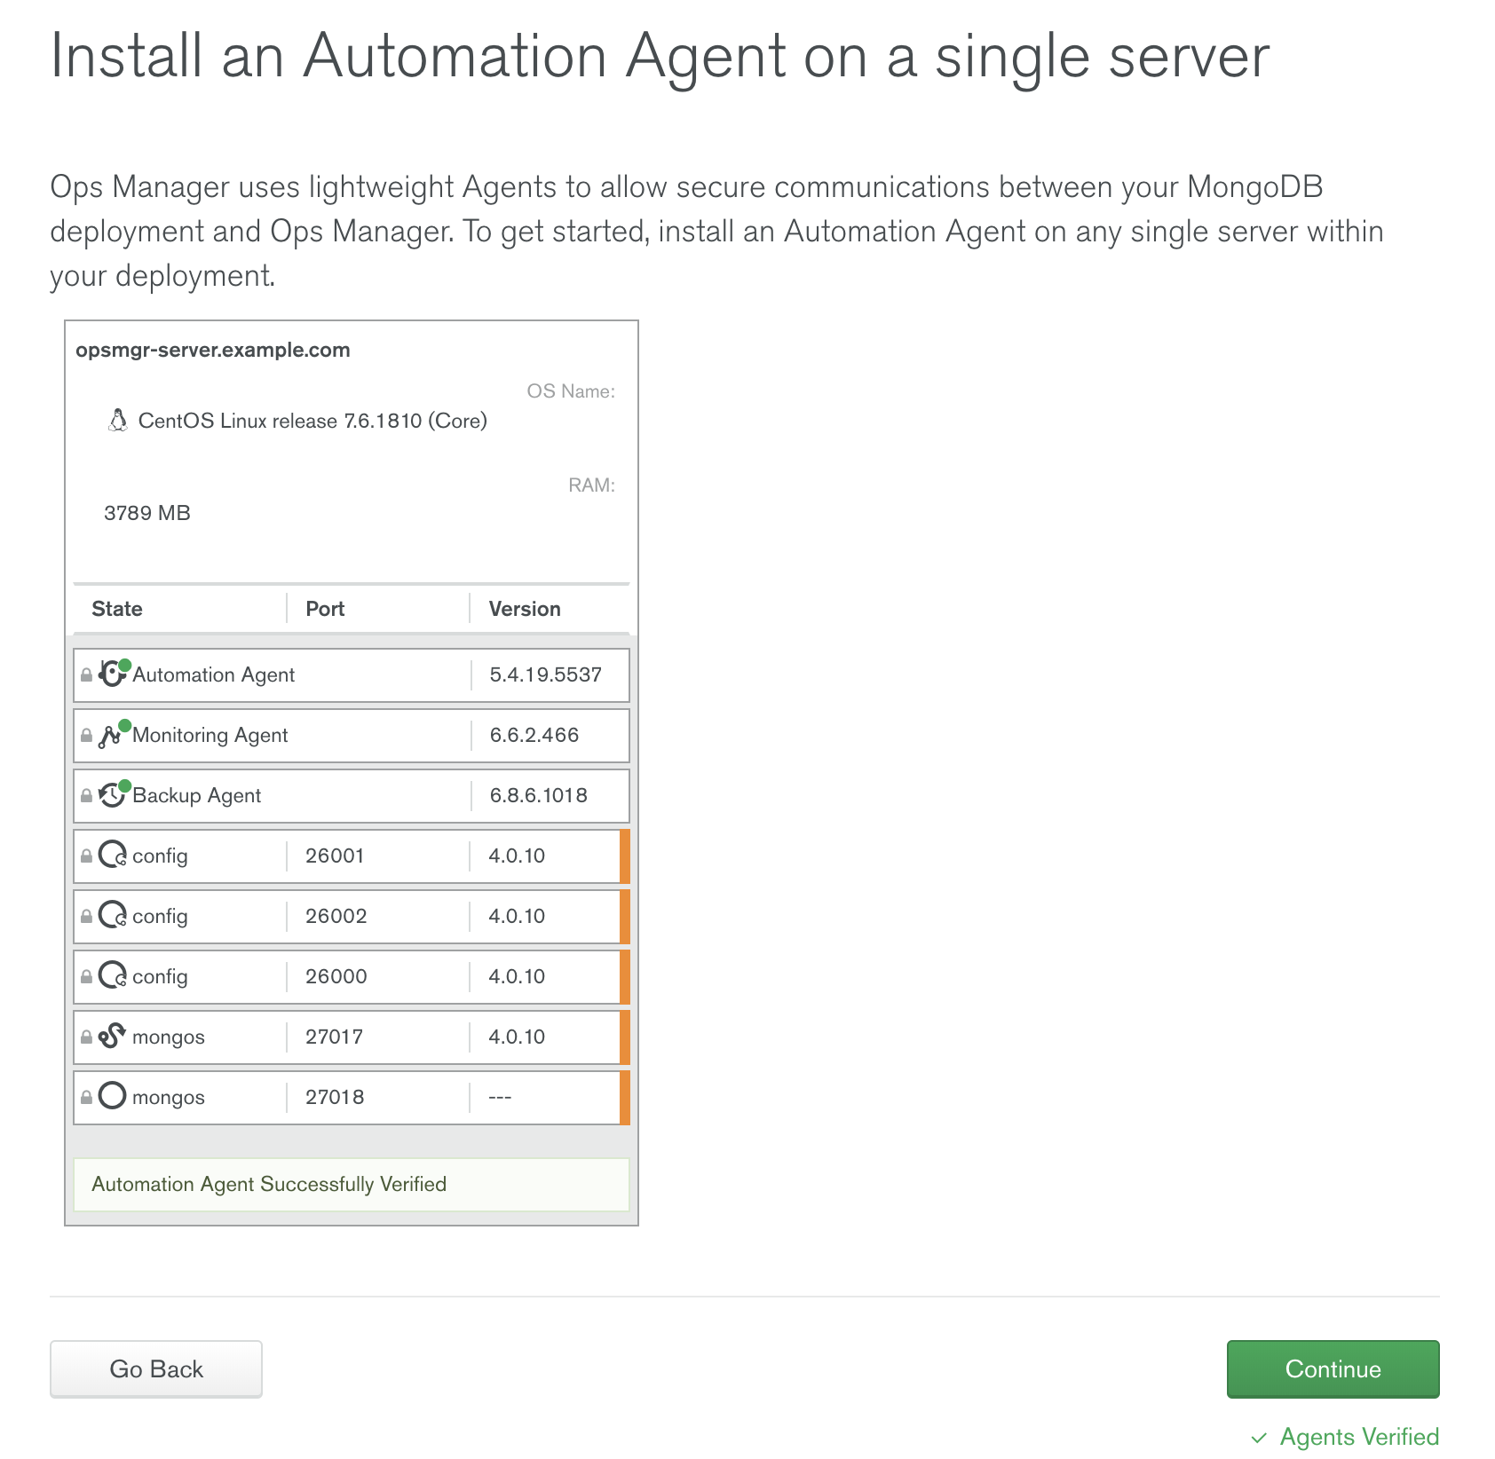Click version 4.0.10 in config 26000 row

[x=517, y=976]
